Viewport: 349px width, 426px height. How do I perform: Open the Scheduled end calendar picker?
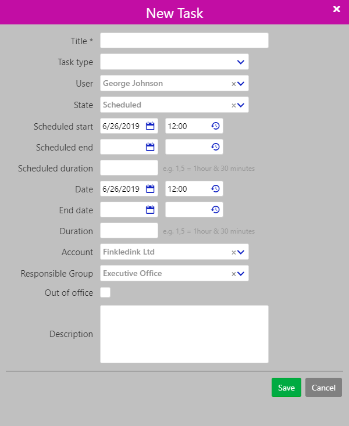click(x=150, y=147)
